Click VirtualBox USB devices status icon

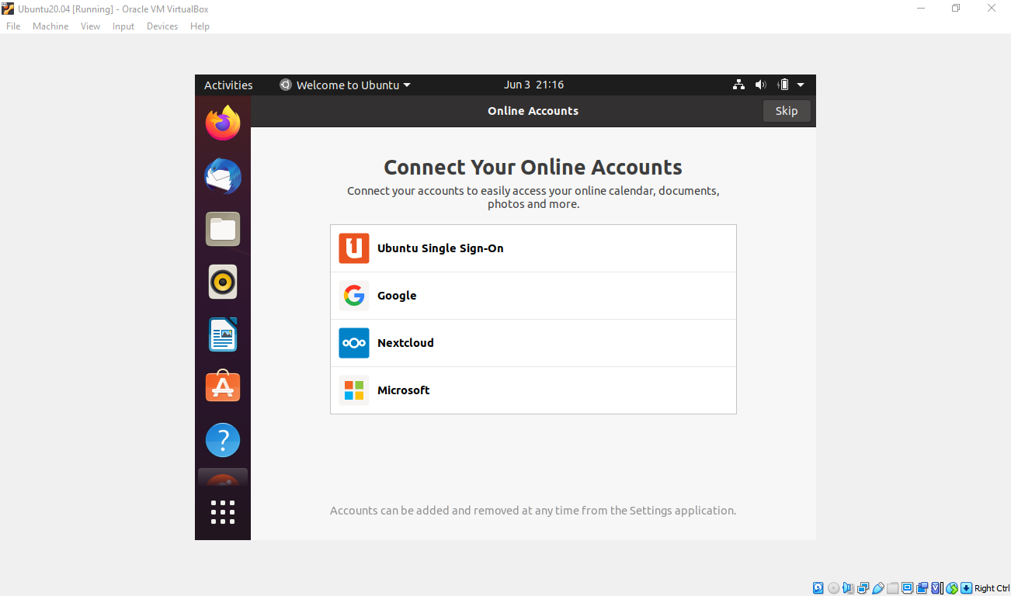[x=877, y=588]
